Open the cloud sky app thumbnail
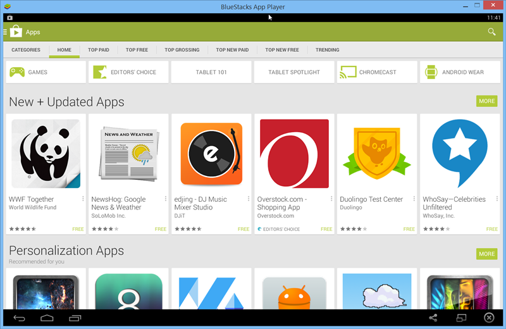Viewport: 506px width, 329px height. (377, 292)
